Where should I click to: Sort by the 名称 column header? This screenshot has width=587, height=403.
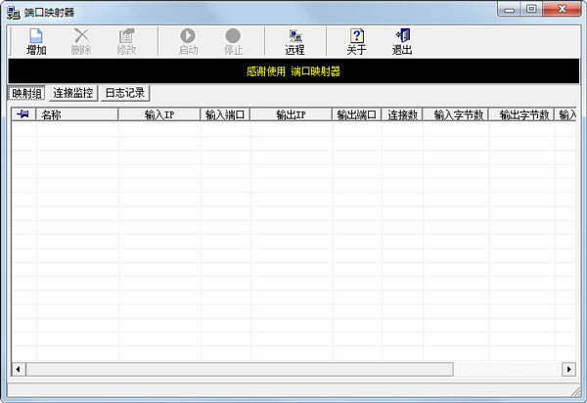[76, 114]
